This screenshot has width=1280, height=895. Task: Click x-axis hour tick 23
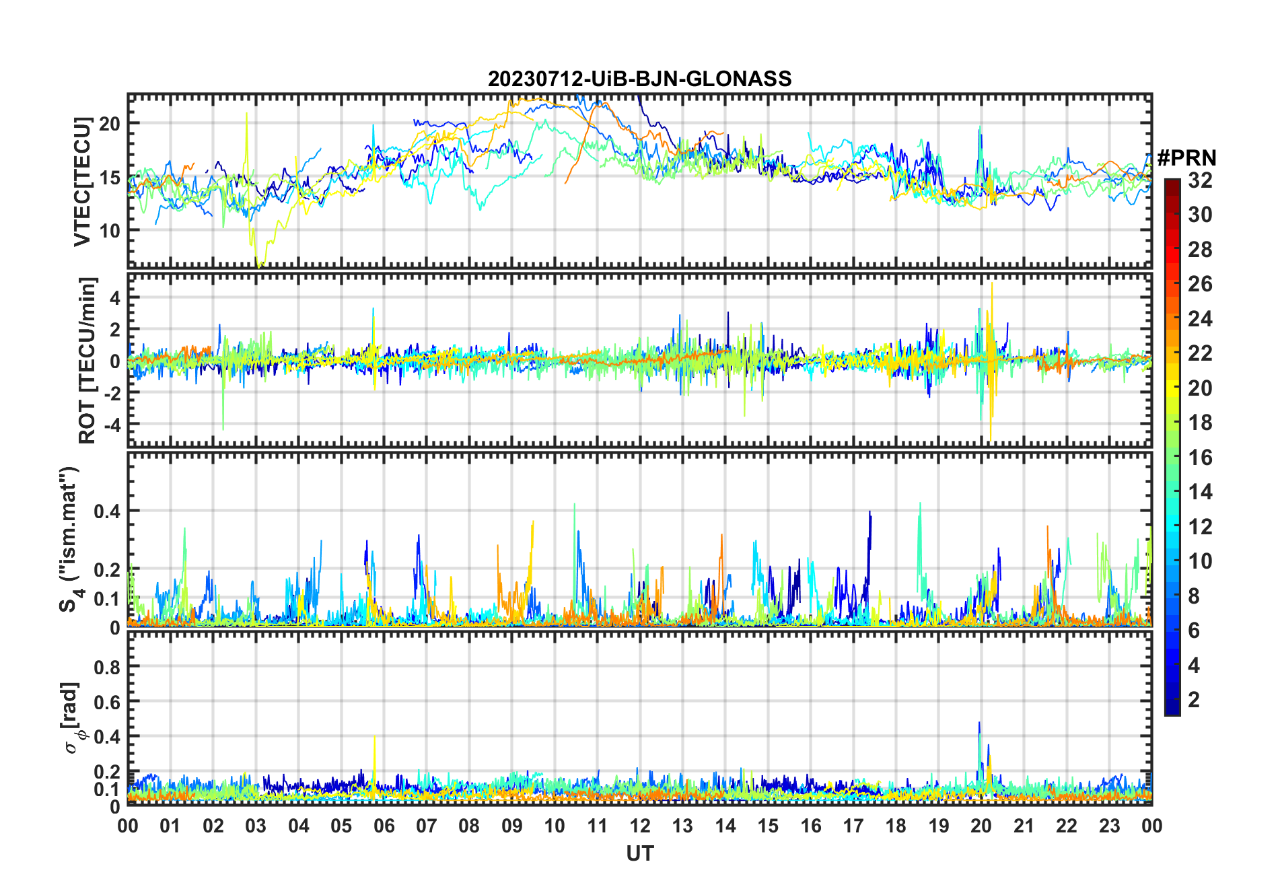point(1110,826)
